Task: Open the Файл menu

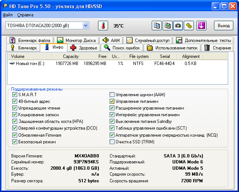Action: 7,15
